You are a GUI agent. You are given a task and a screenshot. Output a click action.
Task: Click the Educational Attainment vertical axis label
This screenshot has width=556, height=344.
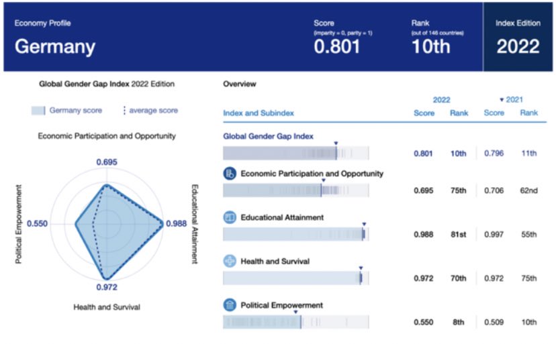tap(195, 224)
